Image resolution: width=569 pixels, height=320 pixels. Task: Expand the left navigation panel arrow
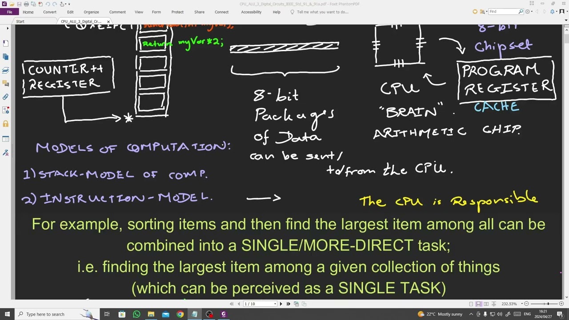[8, 28]
